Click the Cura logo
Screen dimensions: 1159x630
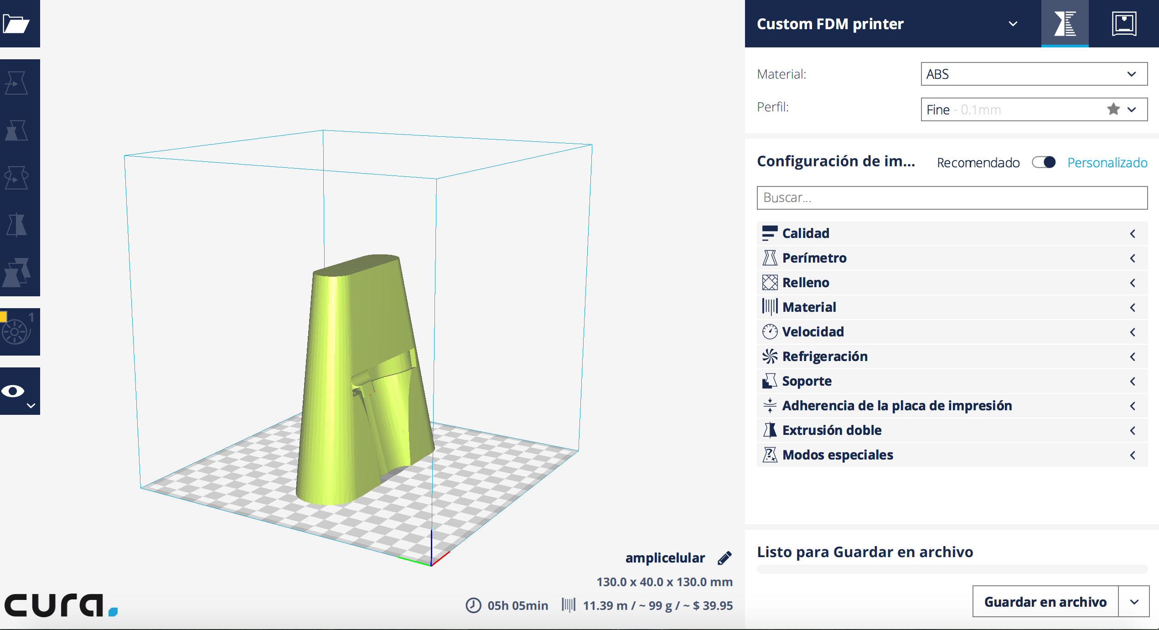tap(61, 605)
